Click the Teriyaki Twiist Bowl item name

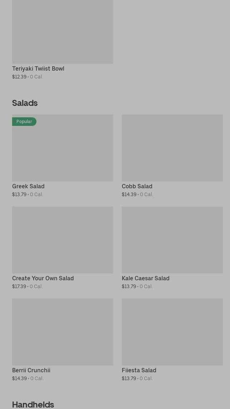click(38, 68)
